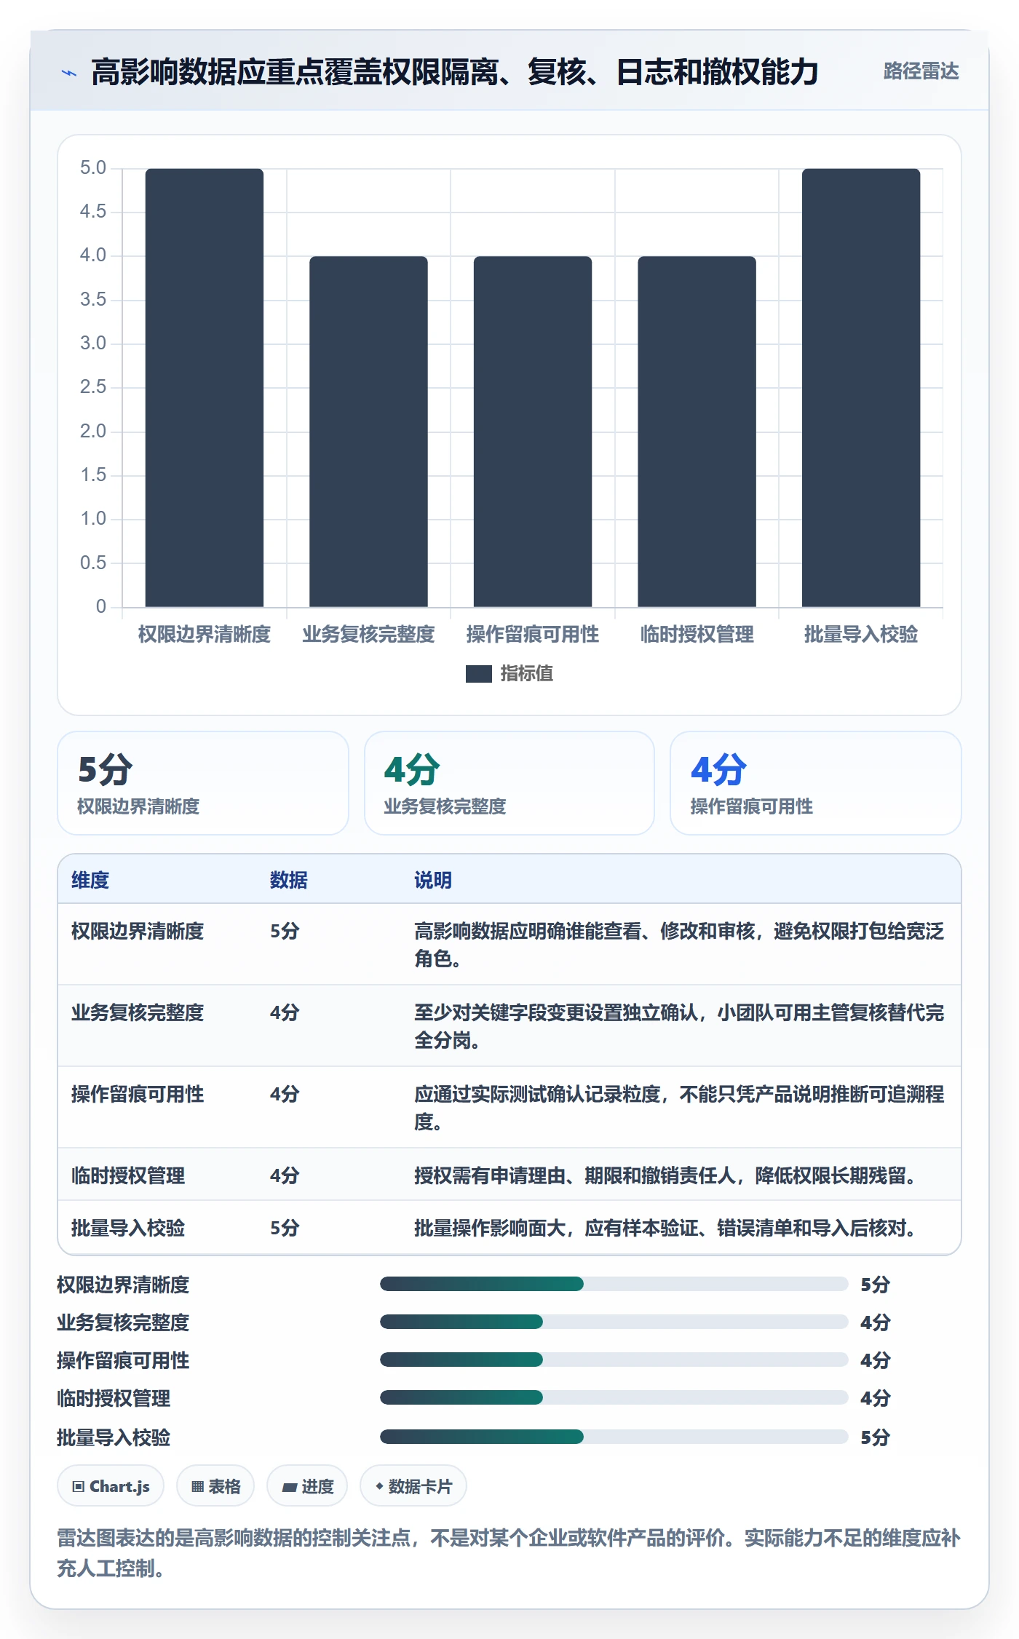Click the 操作留痕可用性 progress bar
Screen dimensions: 1019x1639
point(614,1360)
